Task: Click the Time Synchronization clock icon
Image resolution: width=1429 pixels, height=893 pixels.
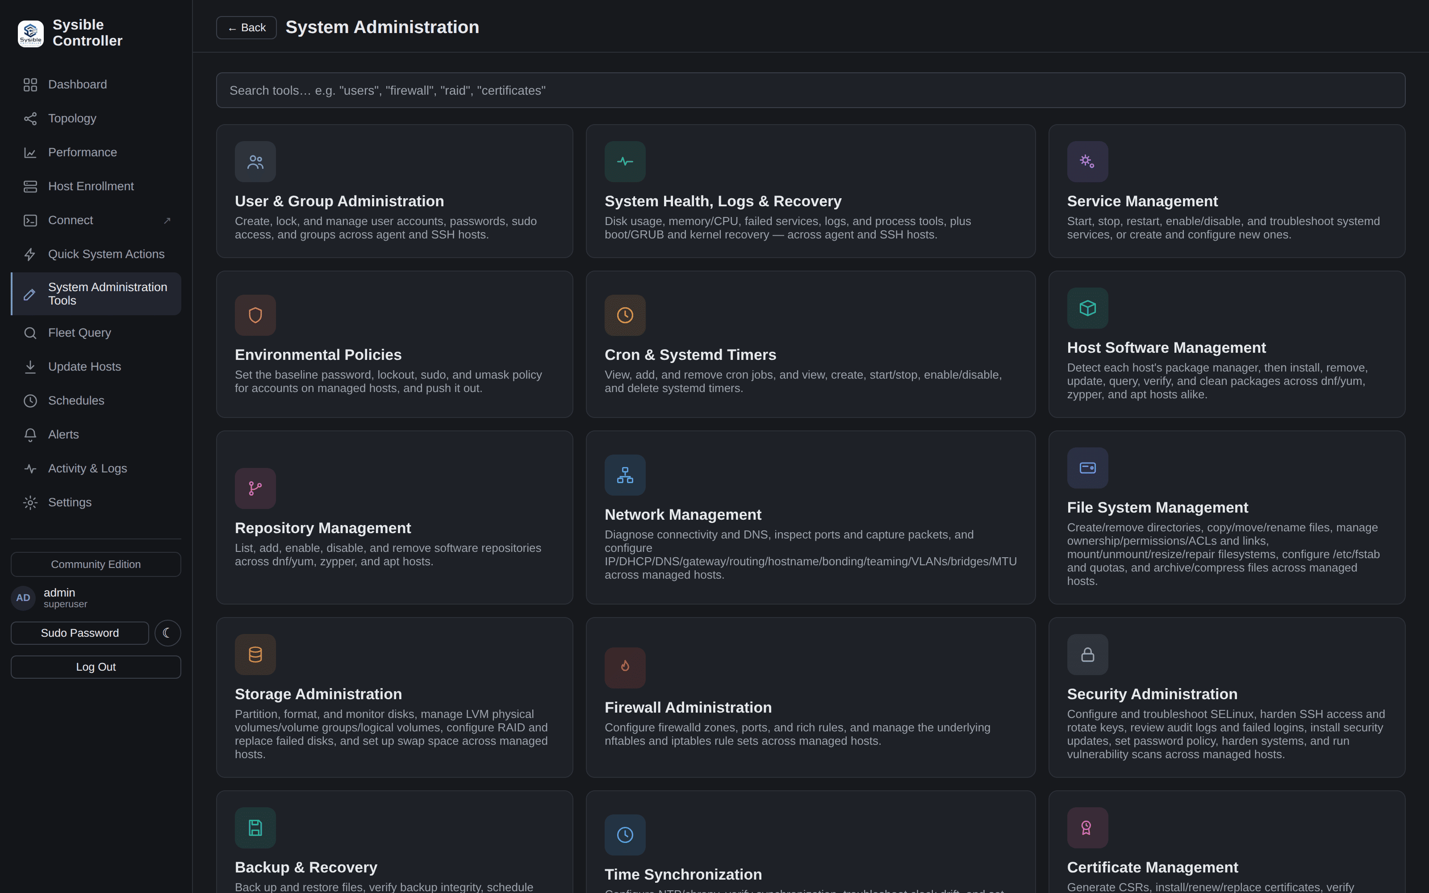Action: tap(625, 835)
